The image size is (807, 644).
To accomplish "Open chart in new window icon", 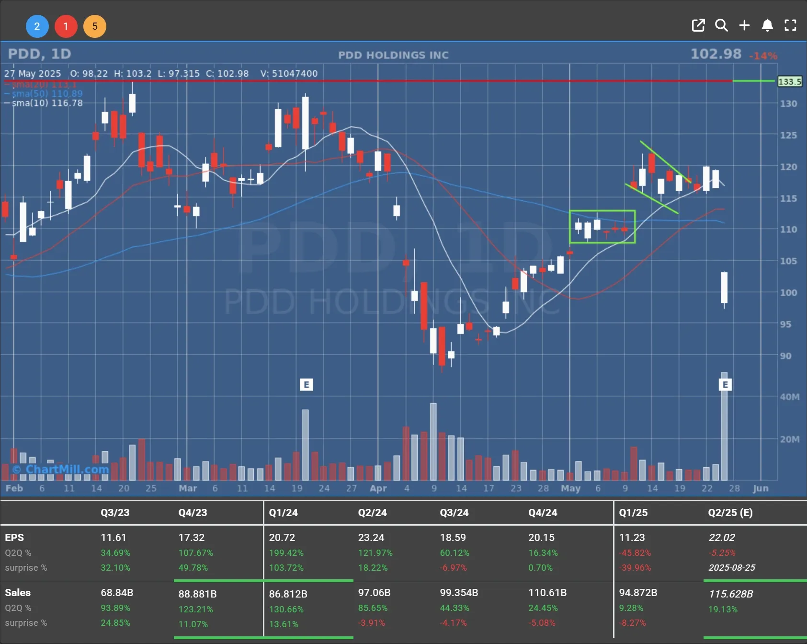I will pyautogui.click(x=698, y=25).
